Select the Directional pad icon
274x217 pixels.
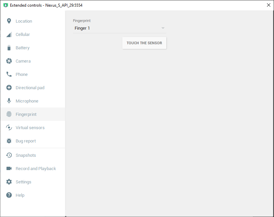click(x=9, y=88)
